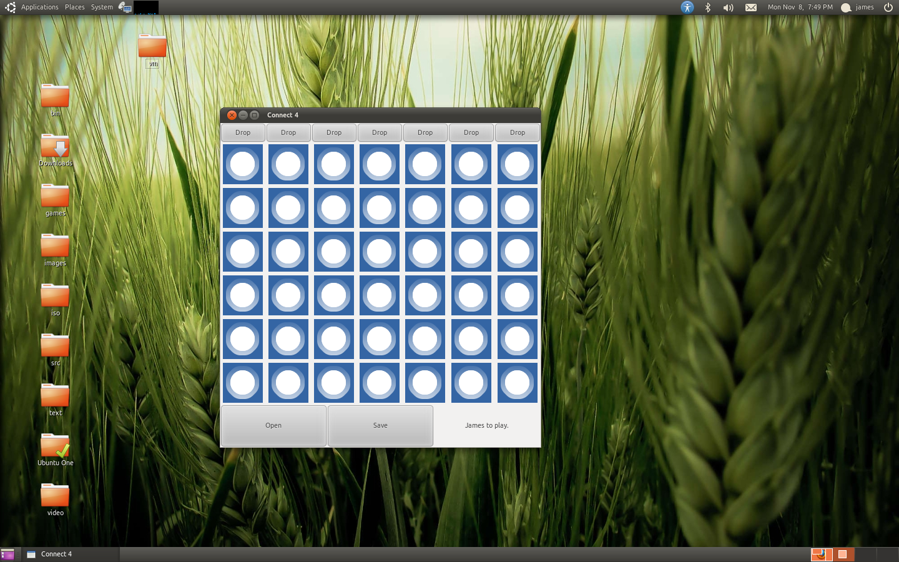Open the volume control icon
This screenshot has width=899, height=562.
728,7
